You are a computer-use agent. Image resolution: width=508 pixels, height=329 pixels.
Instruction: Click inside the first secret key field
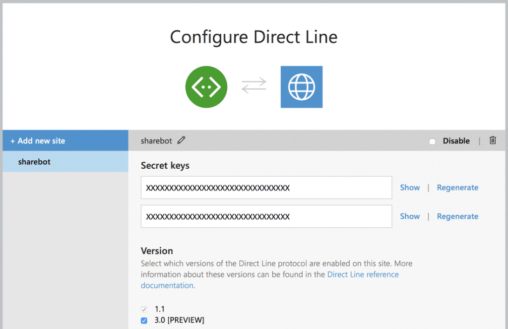266,187
